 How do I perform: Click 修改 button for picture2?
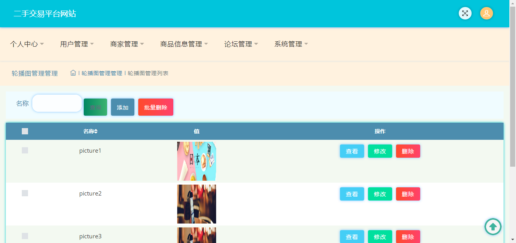click(380, 194)
